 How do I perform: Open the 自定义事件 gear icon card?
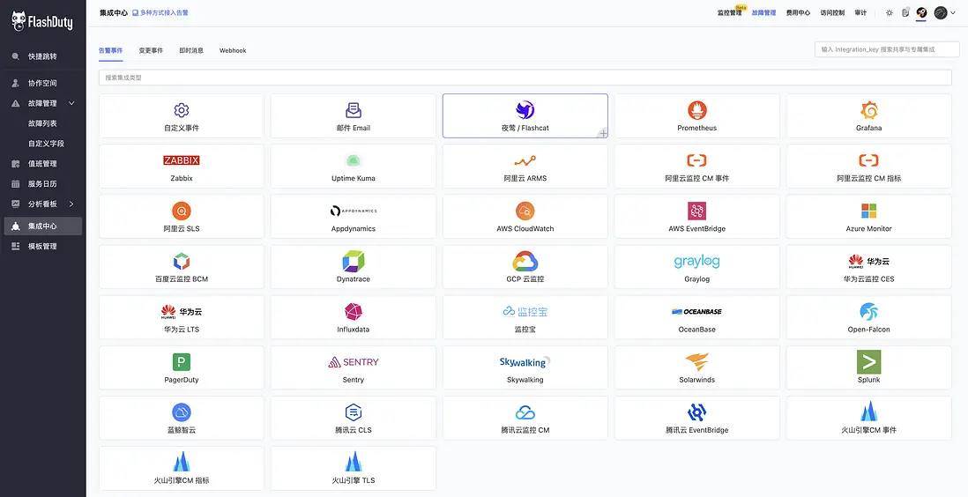point(182,110)
